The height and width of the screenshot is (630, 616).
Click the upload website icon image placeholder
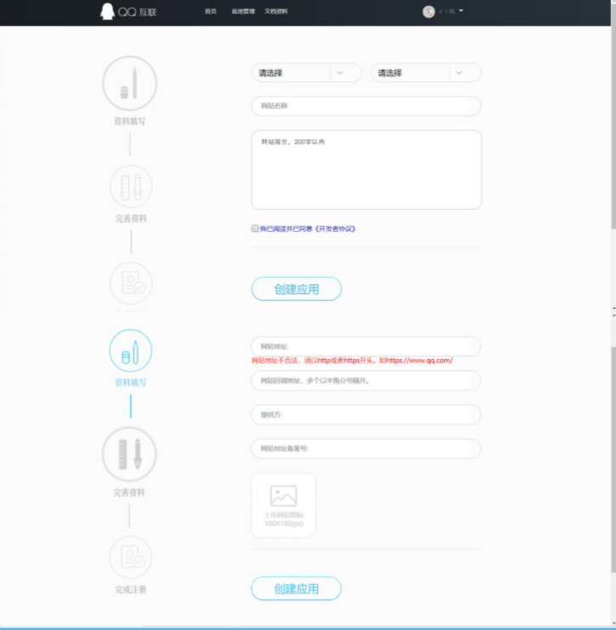tap(283, 504)
